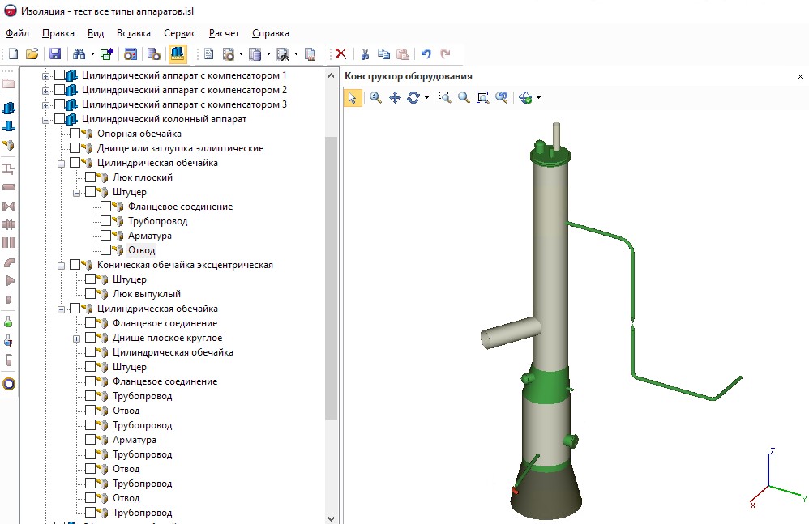Expand Цилиндрический аппарат с компенсатором 3 node
The width and height of the screenshot is (809, 524).
pyautogui.click(x=45, y=105)
